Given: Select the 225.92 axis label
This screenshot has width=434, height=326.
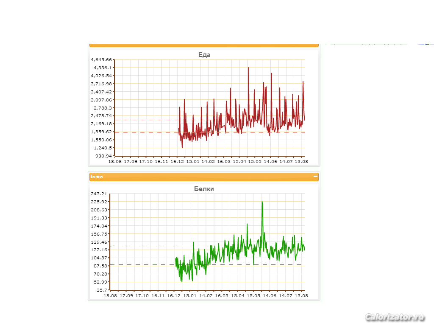Looking at the screenshot, I should (x=99, y=202).
